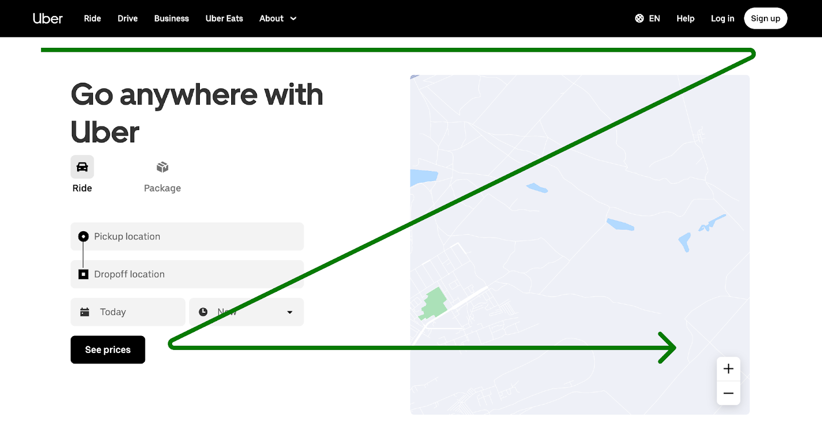Zoom out on the map
The width and height of the screenshot is (822, 446).
(x=728, y=393)
